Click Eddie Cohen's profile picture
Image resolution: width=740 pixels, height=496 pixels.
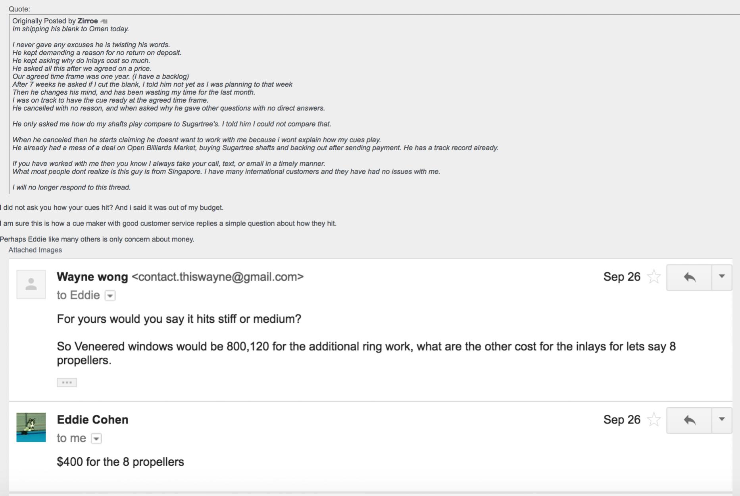[31, 427]
